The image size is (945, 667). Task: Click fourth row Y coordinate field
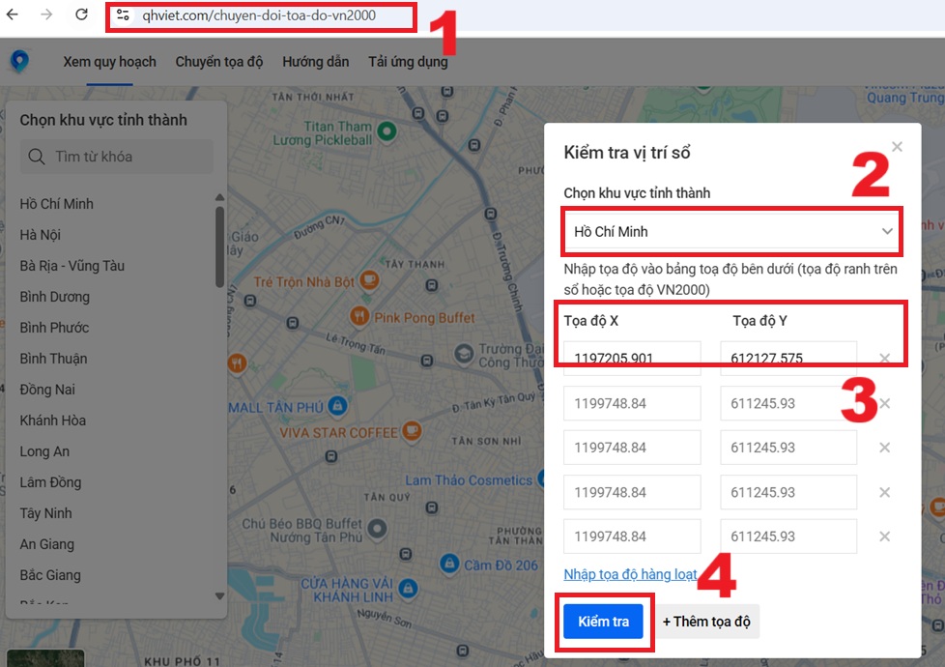[788, 492]
